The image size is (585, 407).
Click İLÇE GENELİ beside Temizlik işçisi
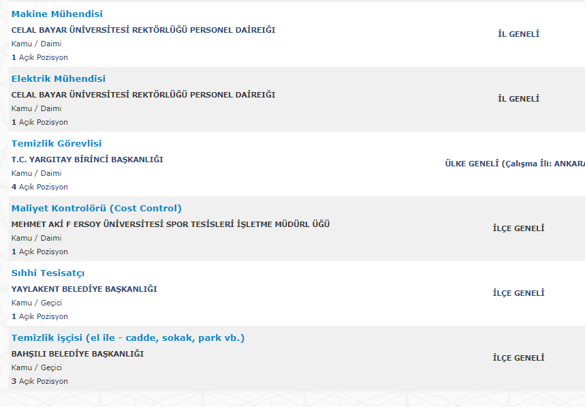[518, 358]
